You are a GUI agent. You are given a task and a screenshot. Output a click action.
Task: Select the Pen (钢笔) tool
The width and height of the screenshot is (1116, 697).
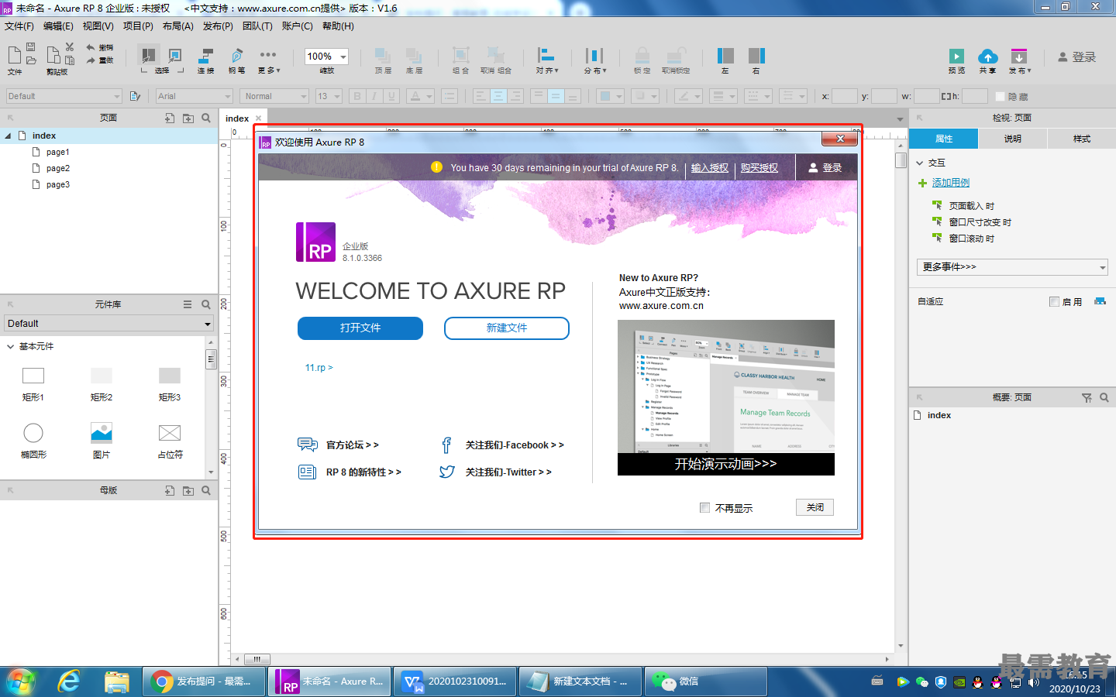[x=236, y=56]
